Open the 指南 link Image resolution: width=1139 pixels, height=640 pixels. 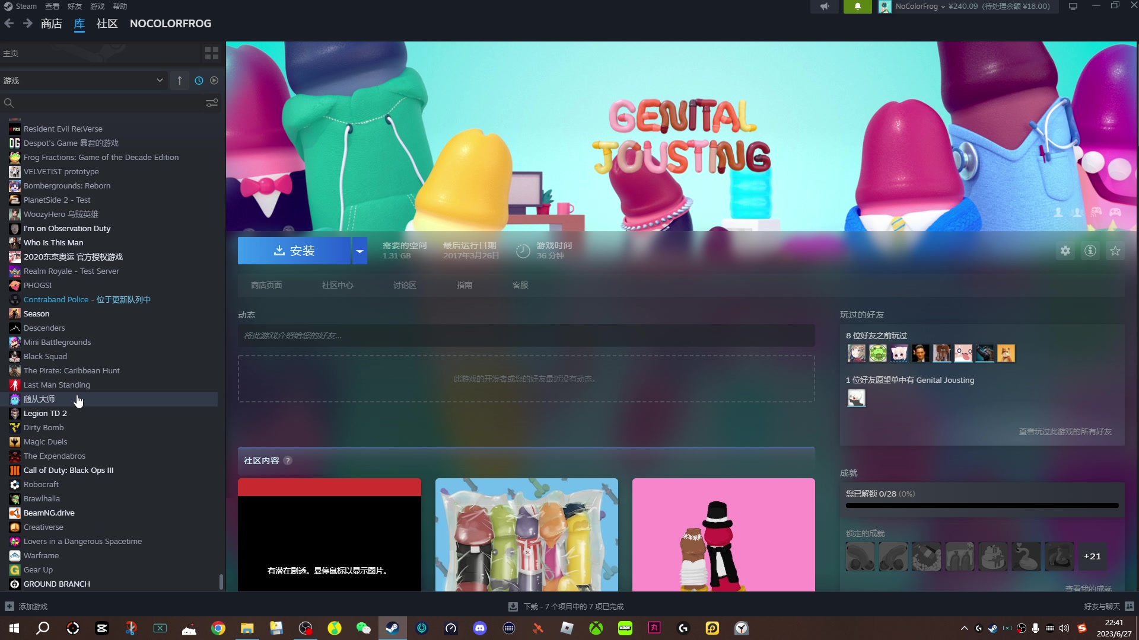click(x=464, y=286)
